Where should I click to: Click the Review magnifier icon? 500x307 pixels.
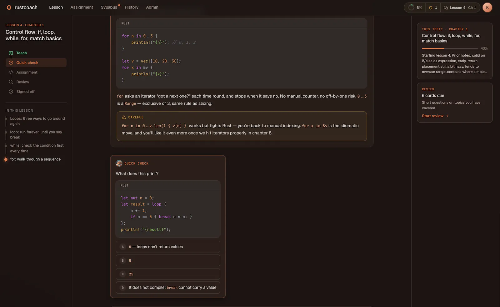pyautogui.click(x=11, y=82)
